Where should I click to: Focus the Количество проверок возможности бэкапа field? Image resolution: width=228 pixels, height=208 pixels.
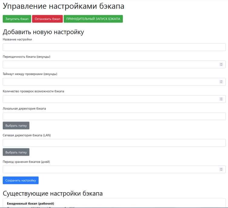(114, 99)
